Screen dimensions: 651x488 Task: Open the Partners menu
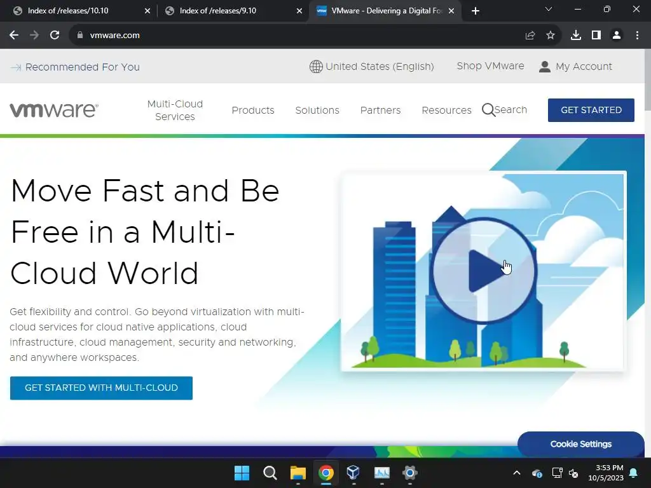click(x=380, y=110)
